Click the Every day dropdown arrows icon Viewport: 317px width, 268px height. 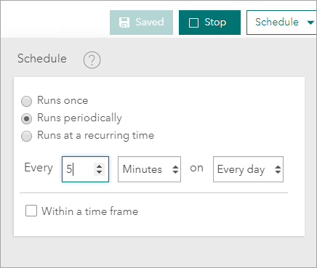pos(278,169)
